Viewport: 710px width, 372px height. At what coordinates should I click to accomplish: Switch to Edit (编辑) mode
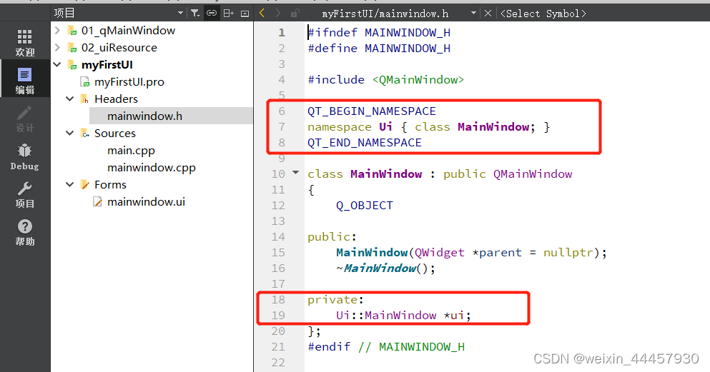tap(25, 81)
